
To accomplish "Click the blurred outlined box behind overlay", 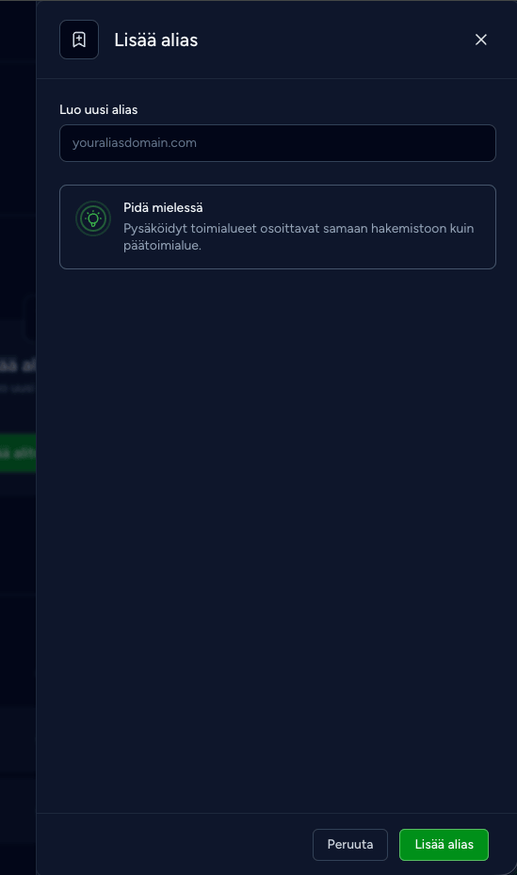I will [x=30, y=318].
